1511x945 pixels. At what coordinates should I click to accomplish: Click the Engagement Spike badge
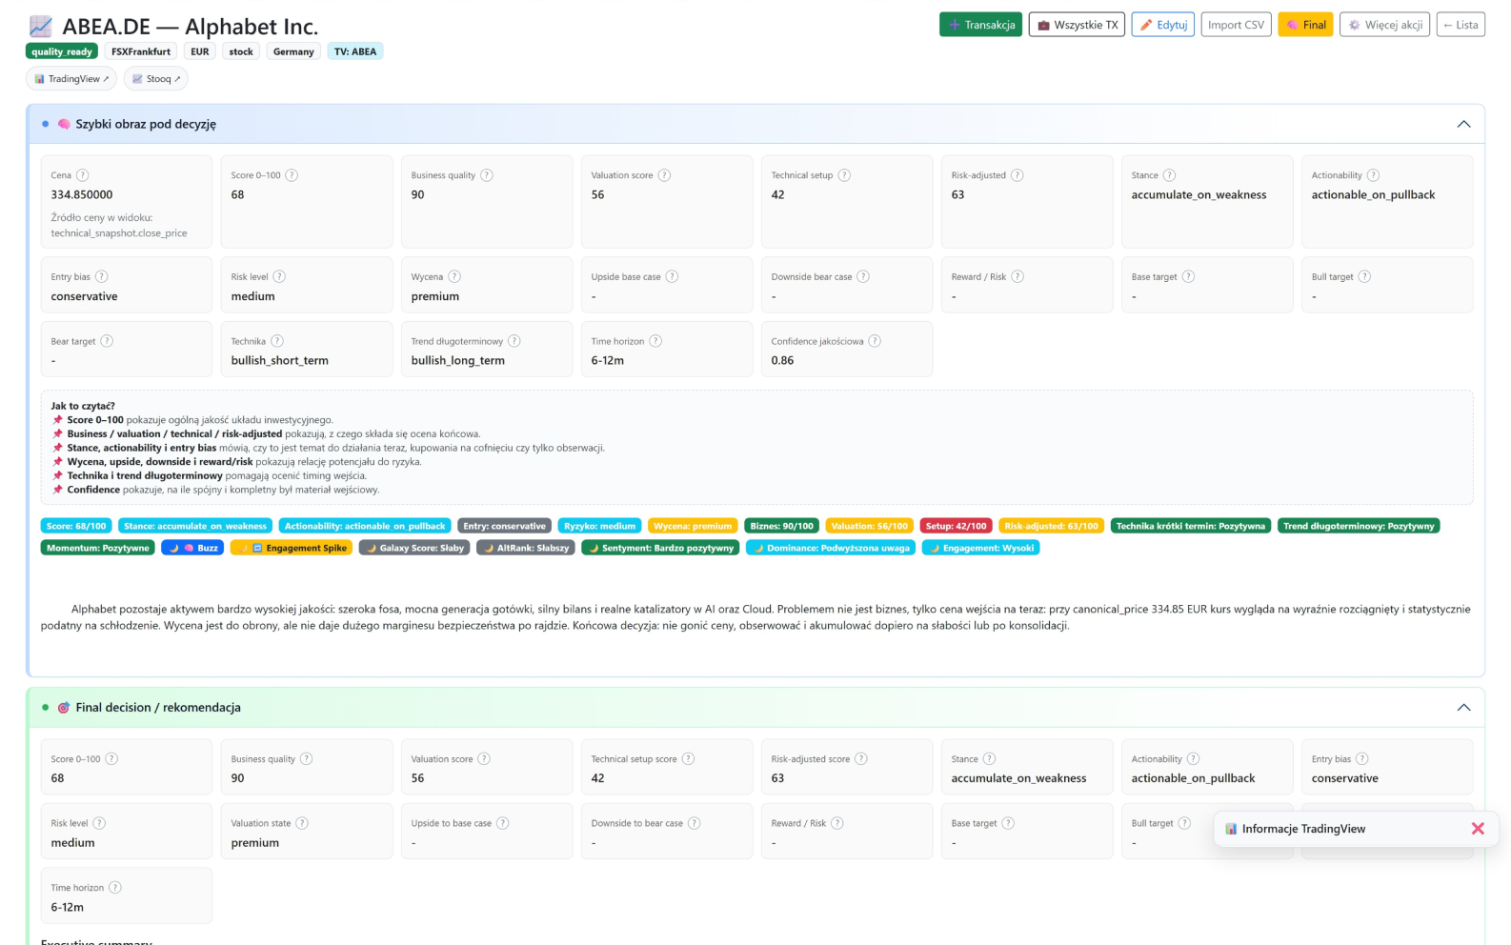coord(292,548)
